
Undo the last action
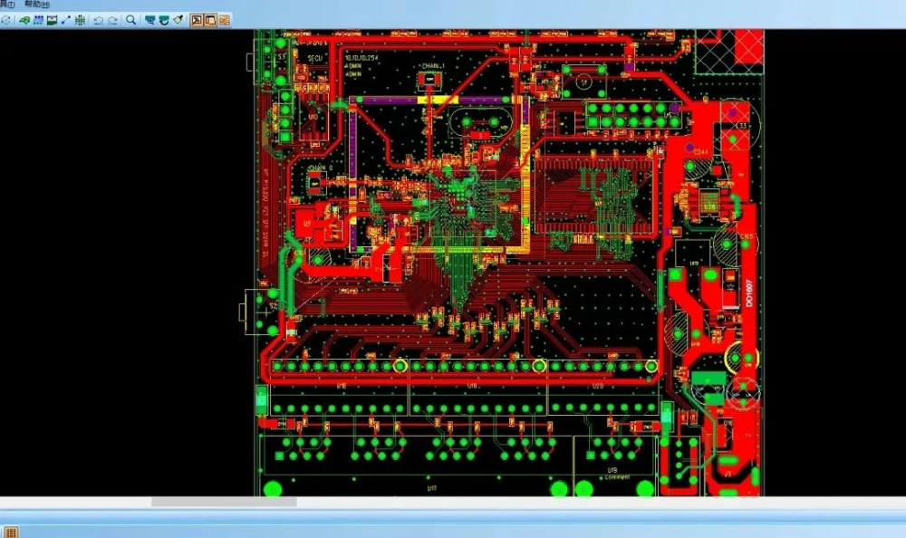[99, 20]
